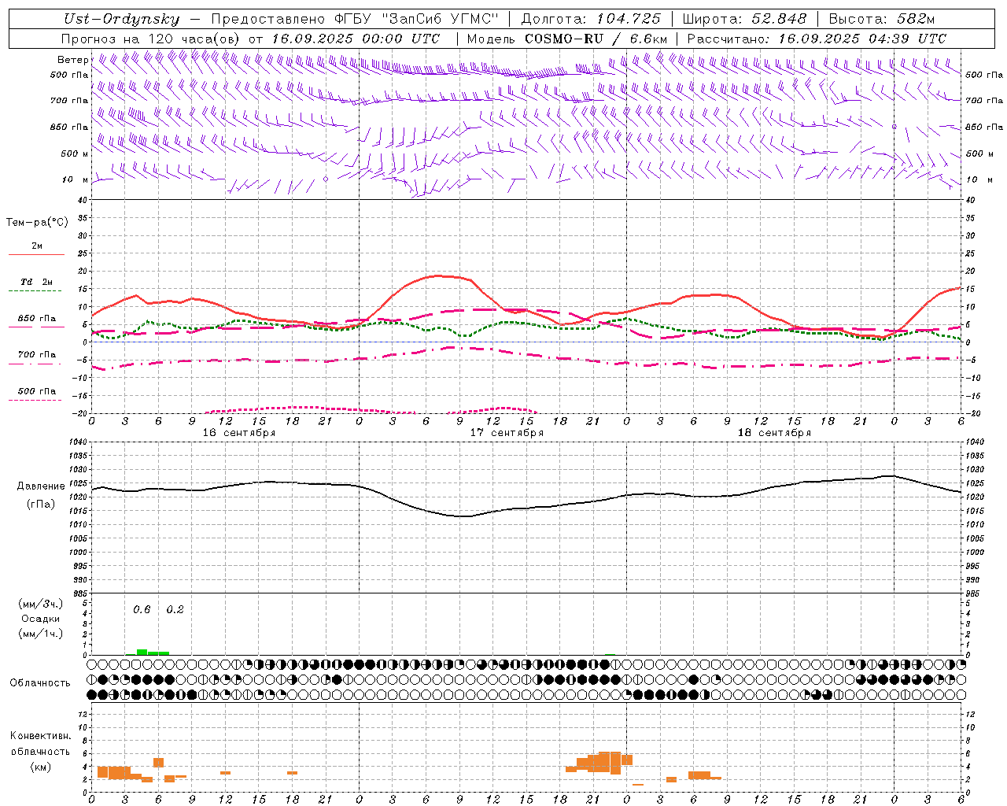Click "Рассчитано: 16.09.2025 04:39 UTC" timestamp

pyautogui.click(x=817, y=39)
